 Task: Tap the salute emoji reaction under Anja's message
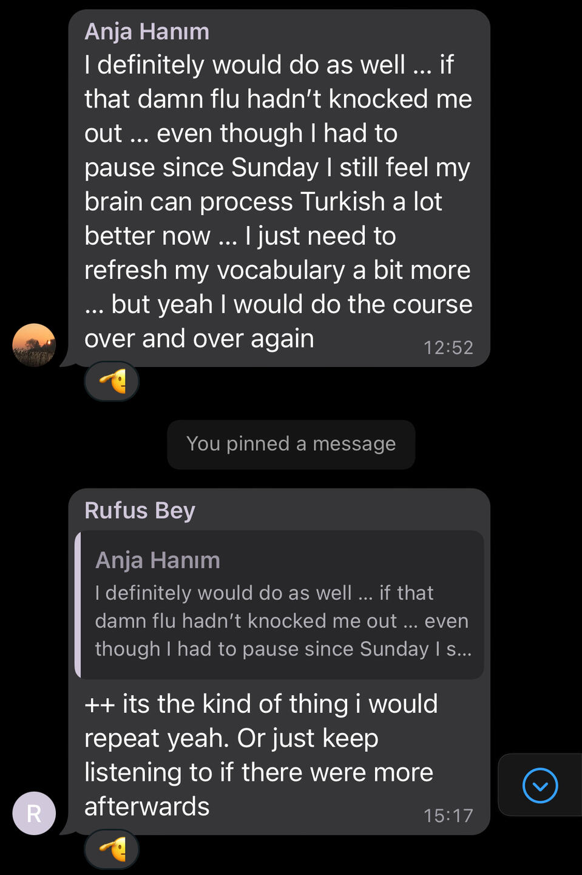pyautogui.click(x=112, y=382)
